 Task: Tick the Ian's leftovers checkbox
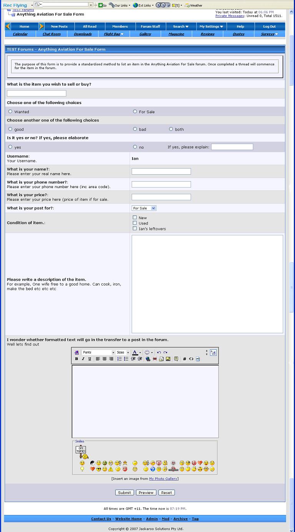(x=135, y=228)
